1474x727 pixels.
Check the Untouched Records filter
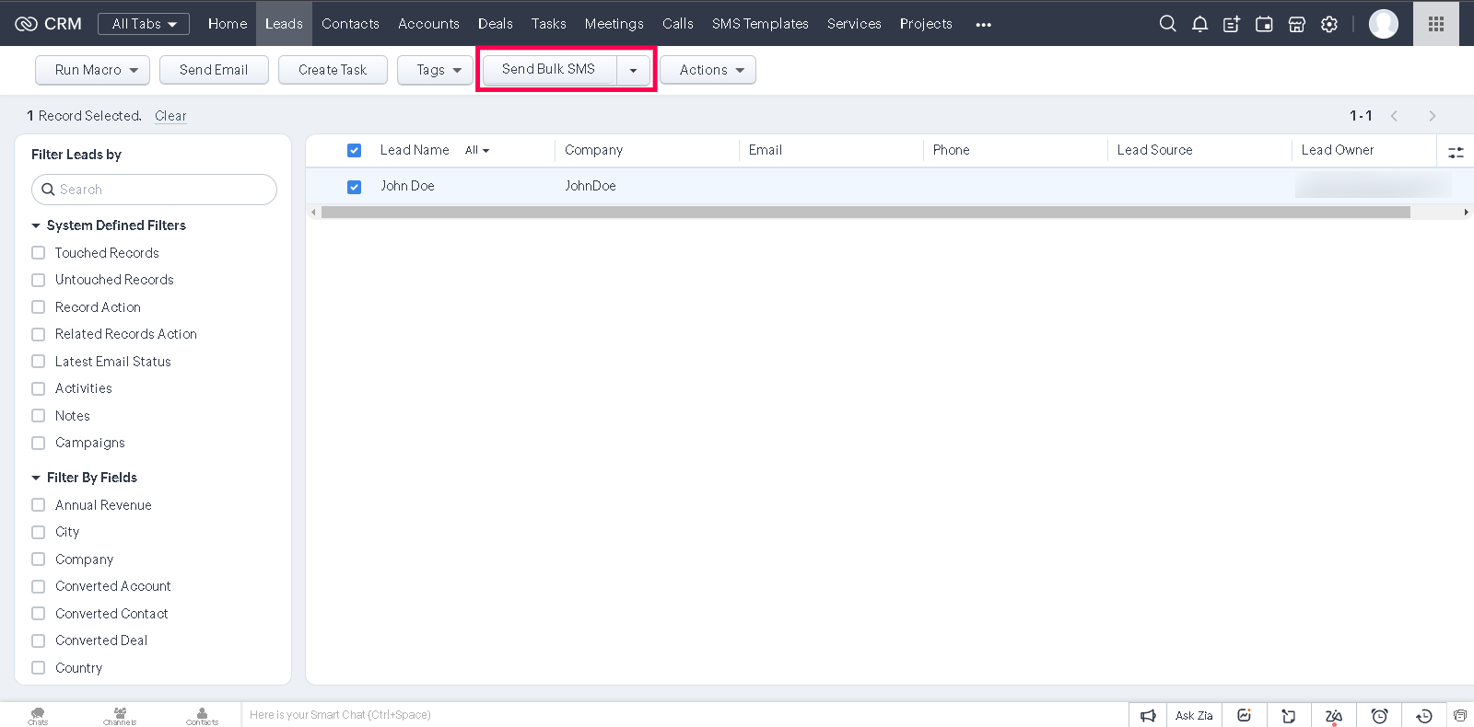click(x=39, y=280)
